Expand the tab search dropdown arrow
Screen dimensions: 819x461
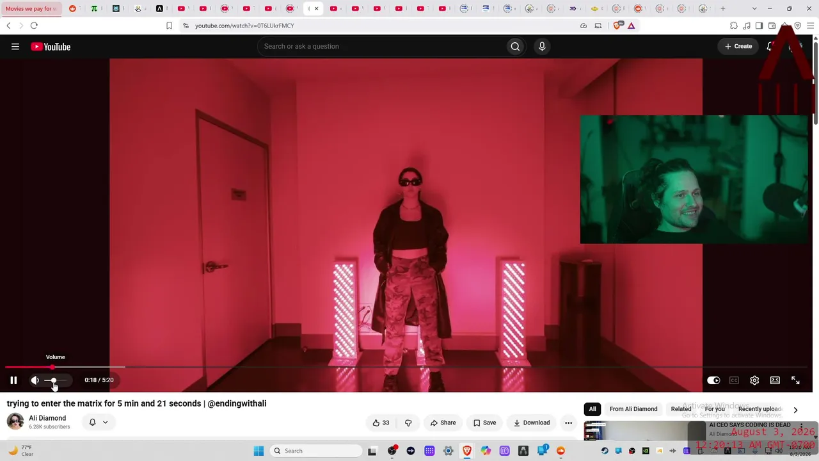coord(754,9)
